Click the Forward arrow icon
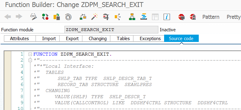The height and width of the screenshot is (110, 241). pyautogui.click(x=19, y=17)
